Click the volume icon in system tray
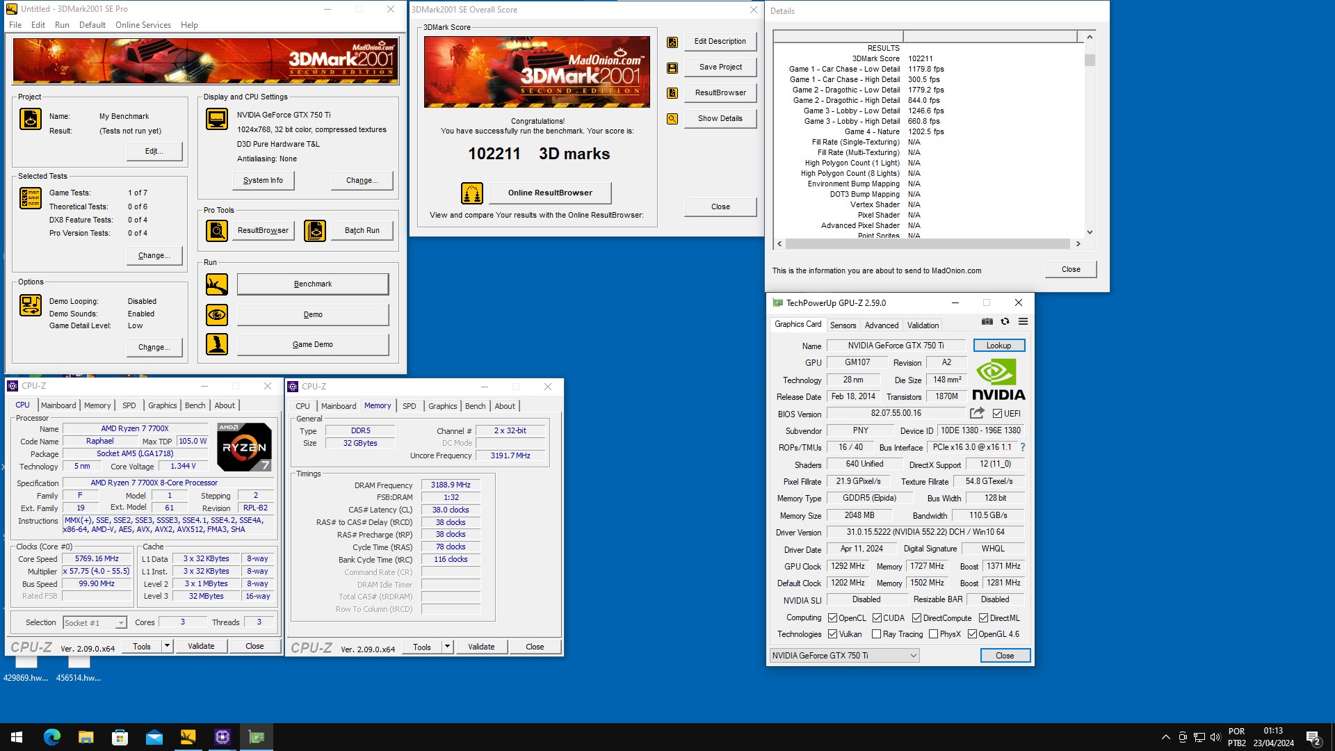1335x751 pixels. pyautogui.click(x=1215, y=737)
